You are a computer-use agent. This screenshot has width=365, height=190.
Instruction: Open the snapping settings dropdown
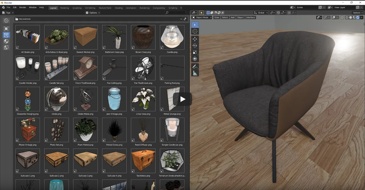(x=283, y=13)
